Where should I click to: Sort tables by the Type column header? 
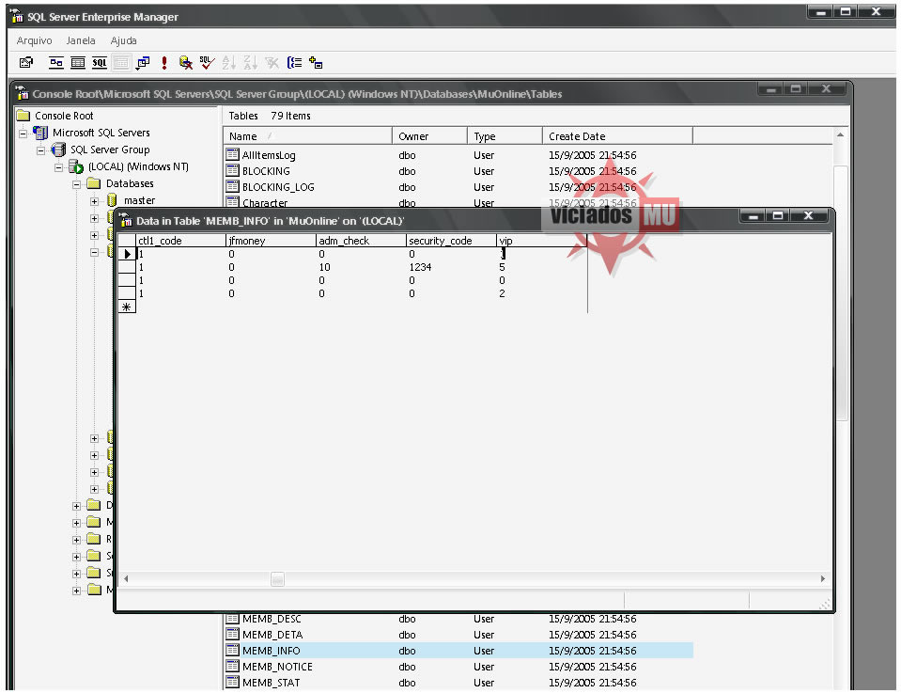tap(505, 136)
